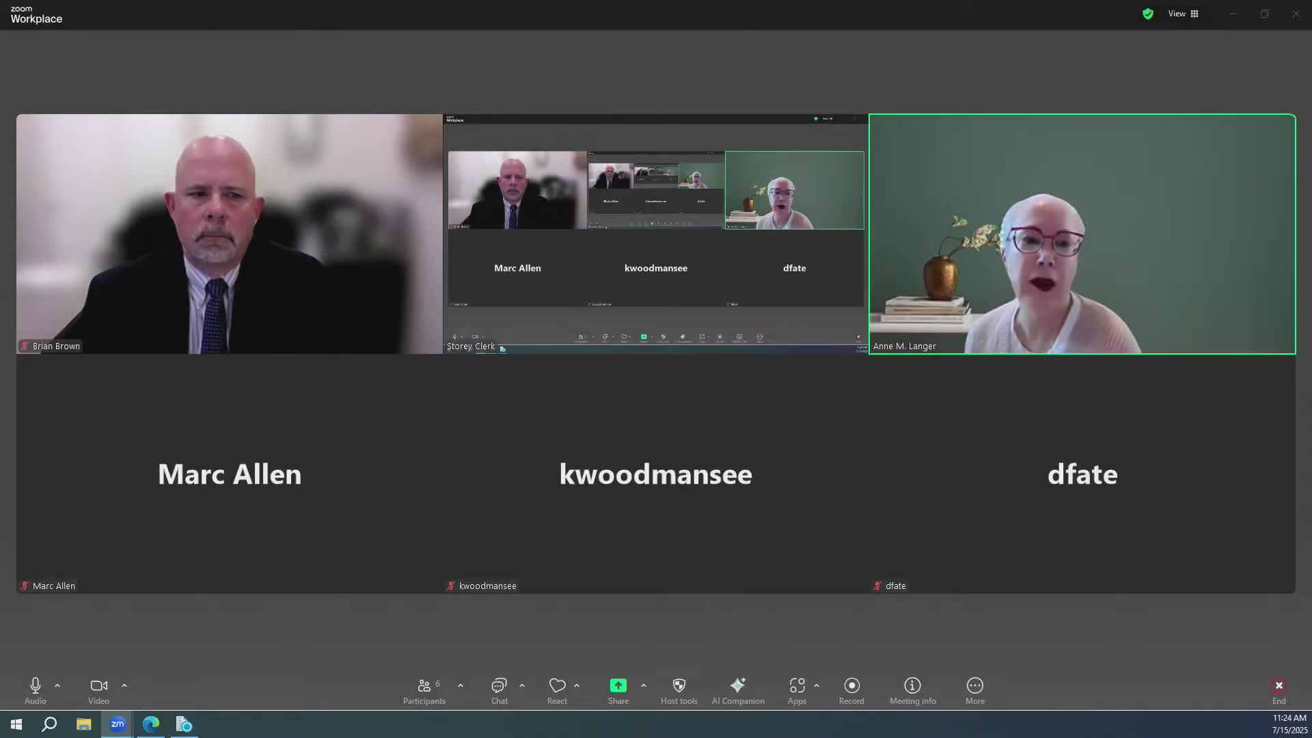
Task: Click the green Share screen button
Action: point(618,686)
